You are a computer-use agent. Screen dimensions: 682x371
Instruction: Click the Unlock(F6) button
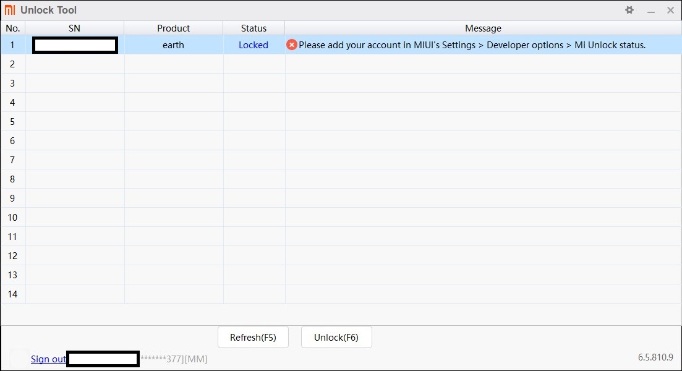tap(336, 337)
